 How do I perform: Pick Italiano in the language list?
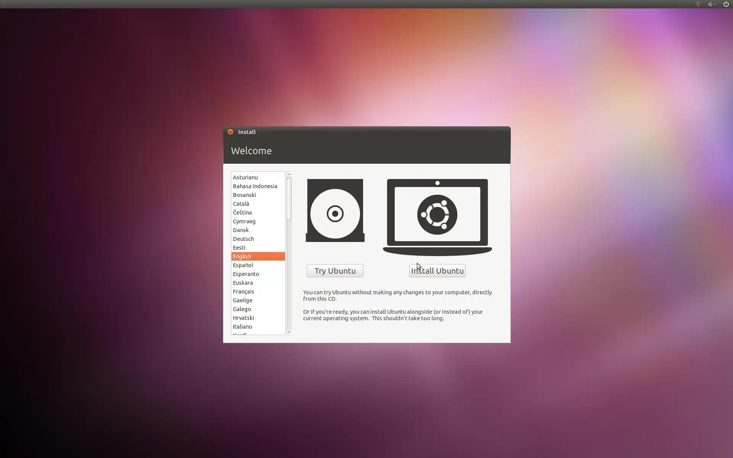pos(242,327)
